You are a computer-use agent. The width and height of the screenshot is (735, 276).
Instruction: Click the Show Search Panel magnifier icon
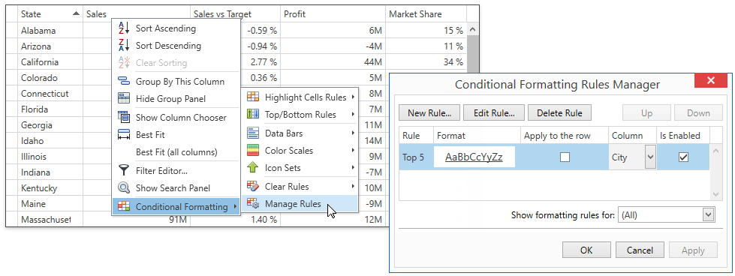(124, 188)
